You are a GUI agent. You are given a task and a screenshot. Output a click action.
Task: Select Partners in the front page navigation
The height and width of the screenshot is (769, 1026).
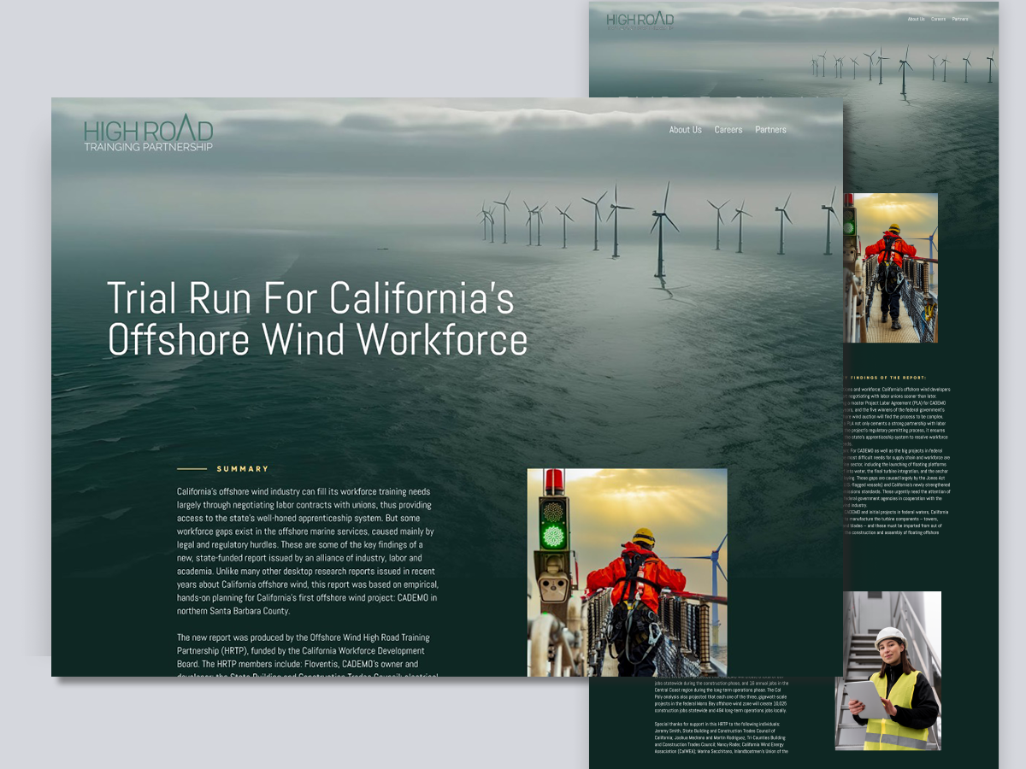coord(770,130)
